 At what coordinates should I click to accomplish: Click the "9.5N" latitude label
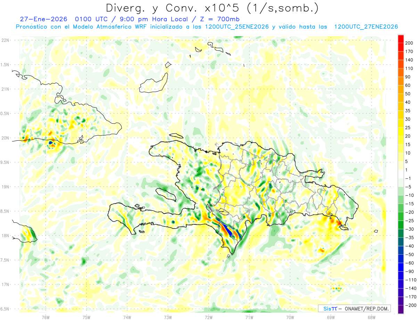coord(5,162)
